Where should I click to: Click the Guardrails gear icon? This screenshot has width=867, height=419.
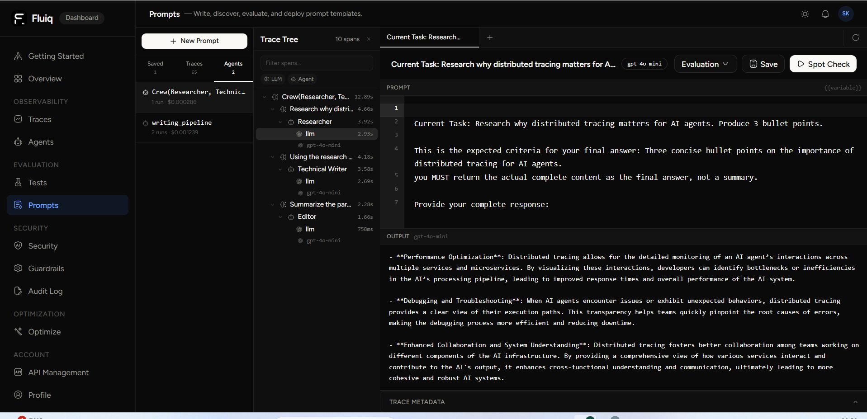pos(18,268)
